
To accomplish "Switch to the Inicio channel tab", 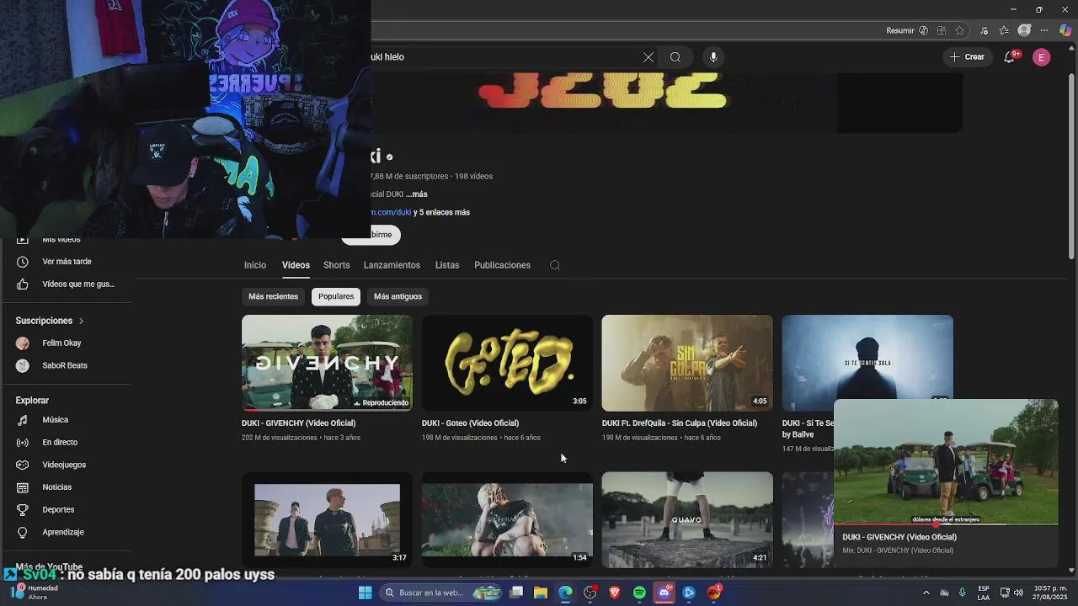I will tap(255, 265).
